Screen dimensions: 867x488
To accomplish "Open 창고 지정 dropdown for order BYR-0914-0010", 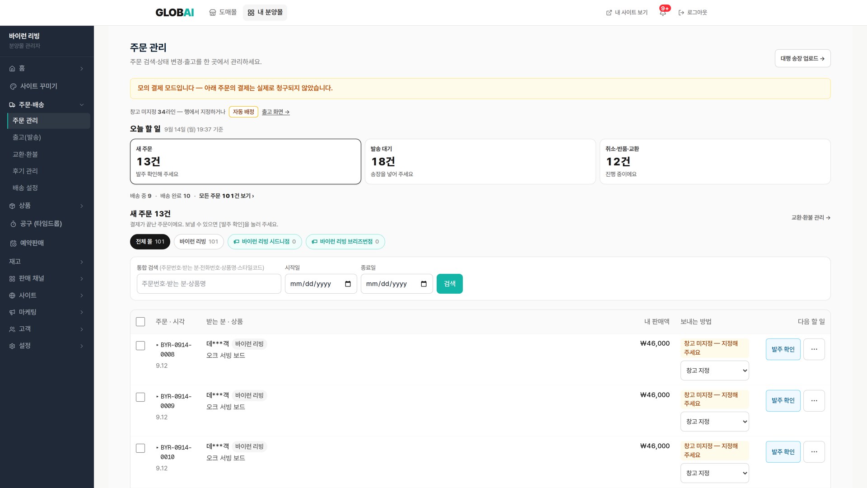I will click(714, 473).
